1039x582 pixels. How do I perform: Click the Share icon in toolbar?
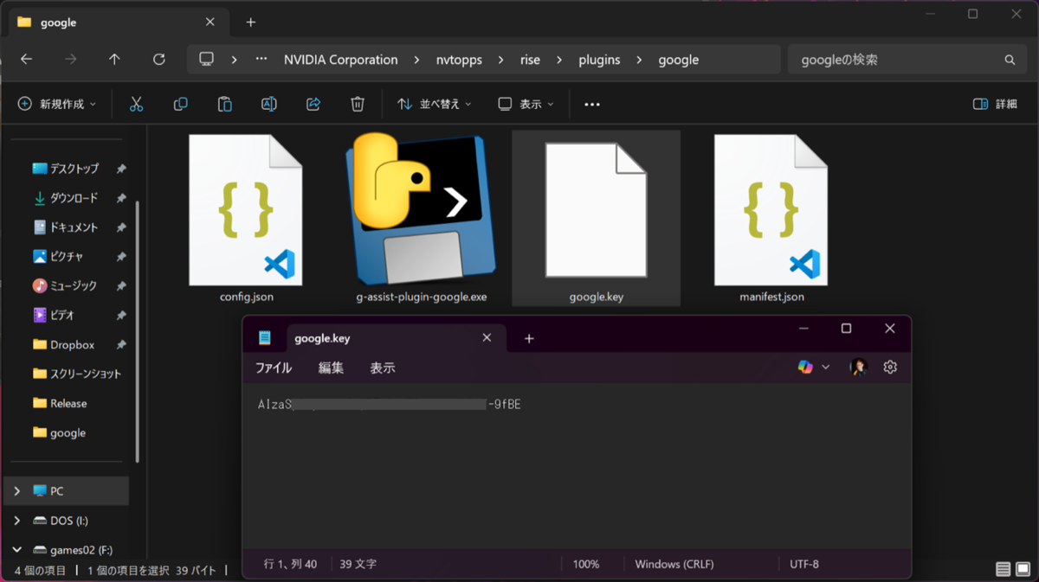click(x=313, y=104)
